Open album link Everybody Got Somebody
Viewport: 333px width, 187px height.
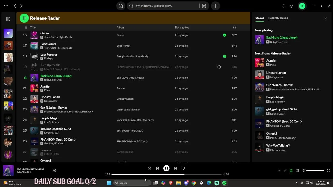[132, 56]
